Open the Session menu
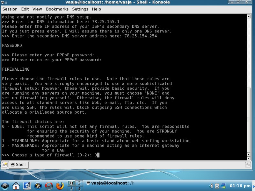The width and height of the screenshot is (255, 191). [x=10, y=9]
